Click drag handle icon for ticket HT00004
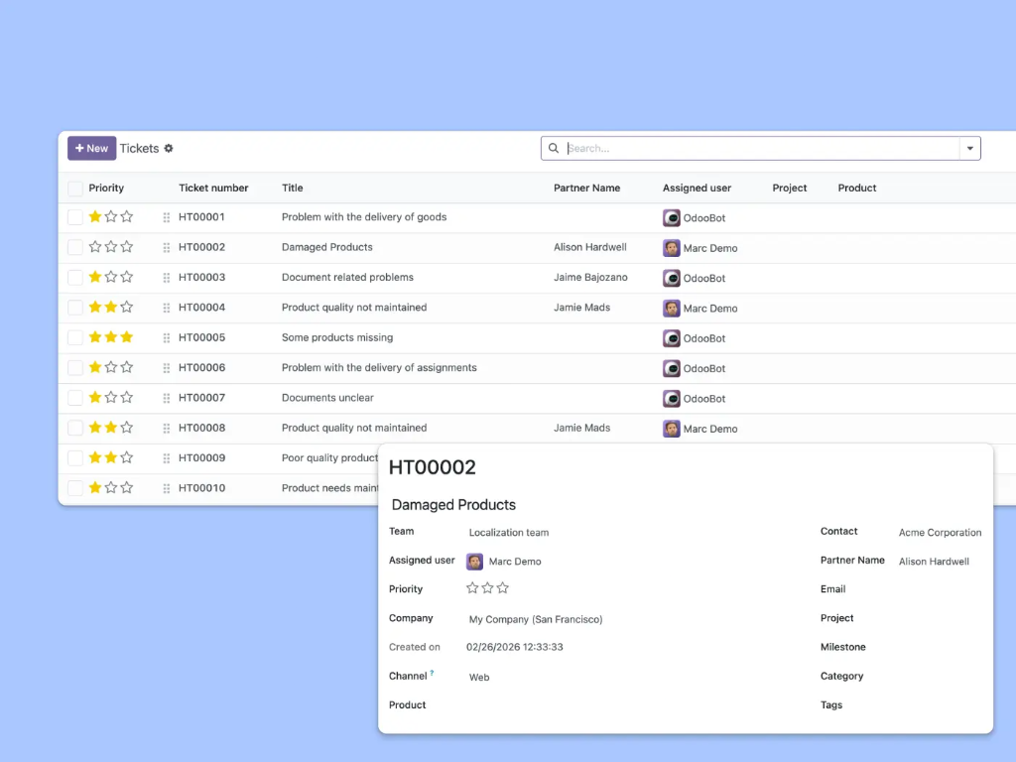The width and height of the screenshot is (1016, 762). coord(167,308)
